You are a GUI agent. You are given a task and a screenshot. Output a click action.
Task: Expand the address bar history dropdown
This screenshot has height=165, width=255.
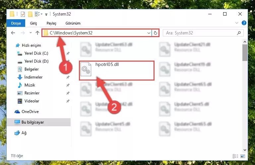(149, 33)
